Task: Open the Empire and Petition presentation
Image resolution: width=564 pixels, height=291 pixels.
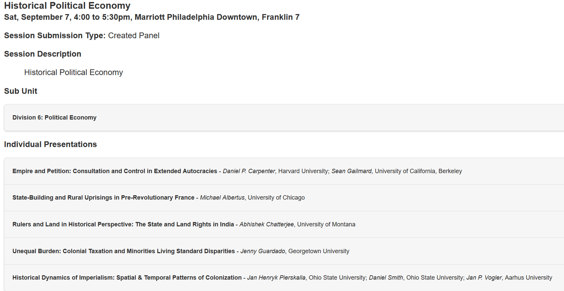Action: click(115, 171)
